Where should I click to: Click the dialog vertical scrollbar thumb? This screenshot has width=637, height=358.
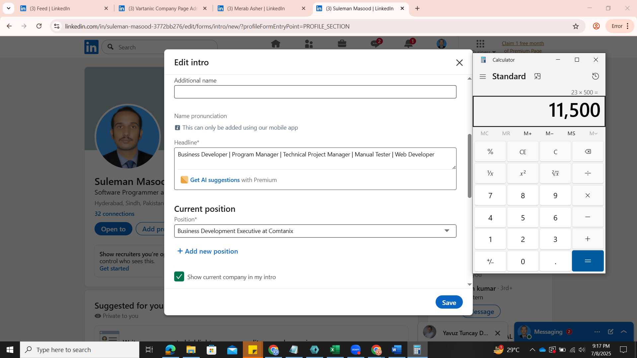point(469,166)
